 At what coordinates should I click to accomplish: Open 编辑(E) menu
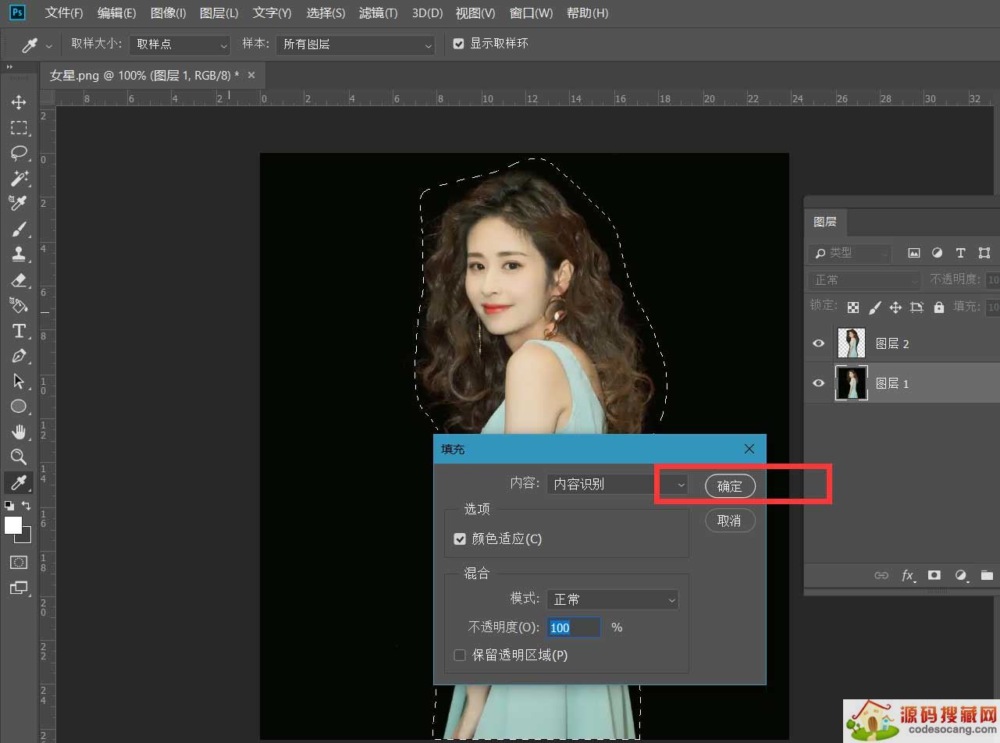click(x=117, y=13)
